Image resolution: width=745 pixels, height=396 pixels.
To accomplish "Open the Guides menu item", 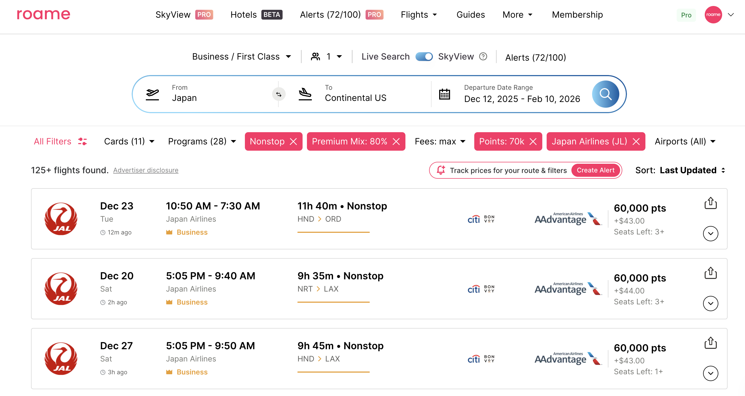I will tap(470, 15).
